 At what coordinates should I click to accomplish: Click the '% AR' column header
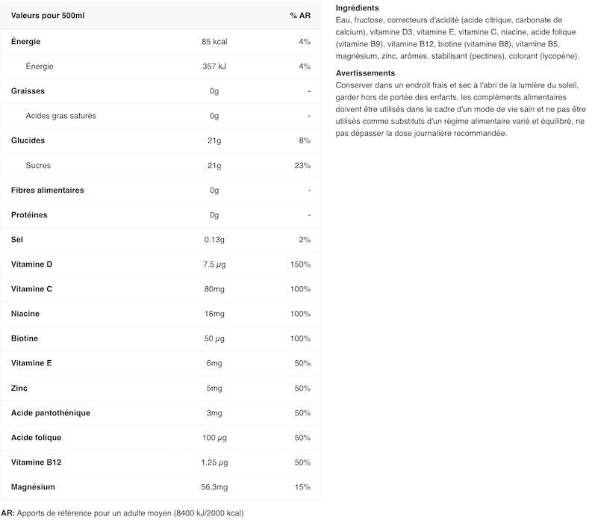300,16
